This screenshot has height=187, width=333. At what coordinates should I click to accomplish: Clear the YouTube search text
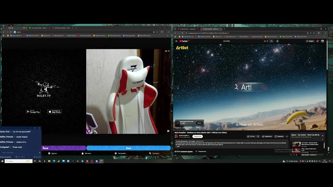(x=267, y=41)
